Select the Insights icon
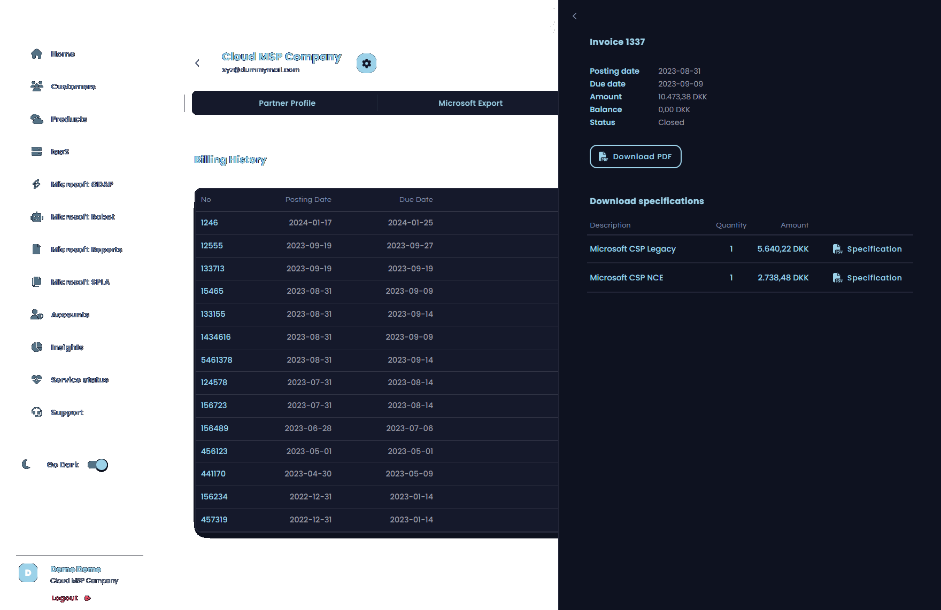Image resolution: width=941 pixels, height=610 pixels. pyautogui.click(x=36, y=347)
